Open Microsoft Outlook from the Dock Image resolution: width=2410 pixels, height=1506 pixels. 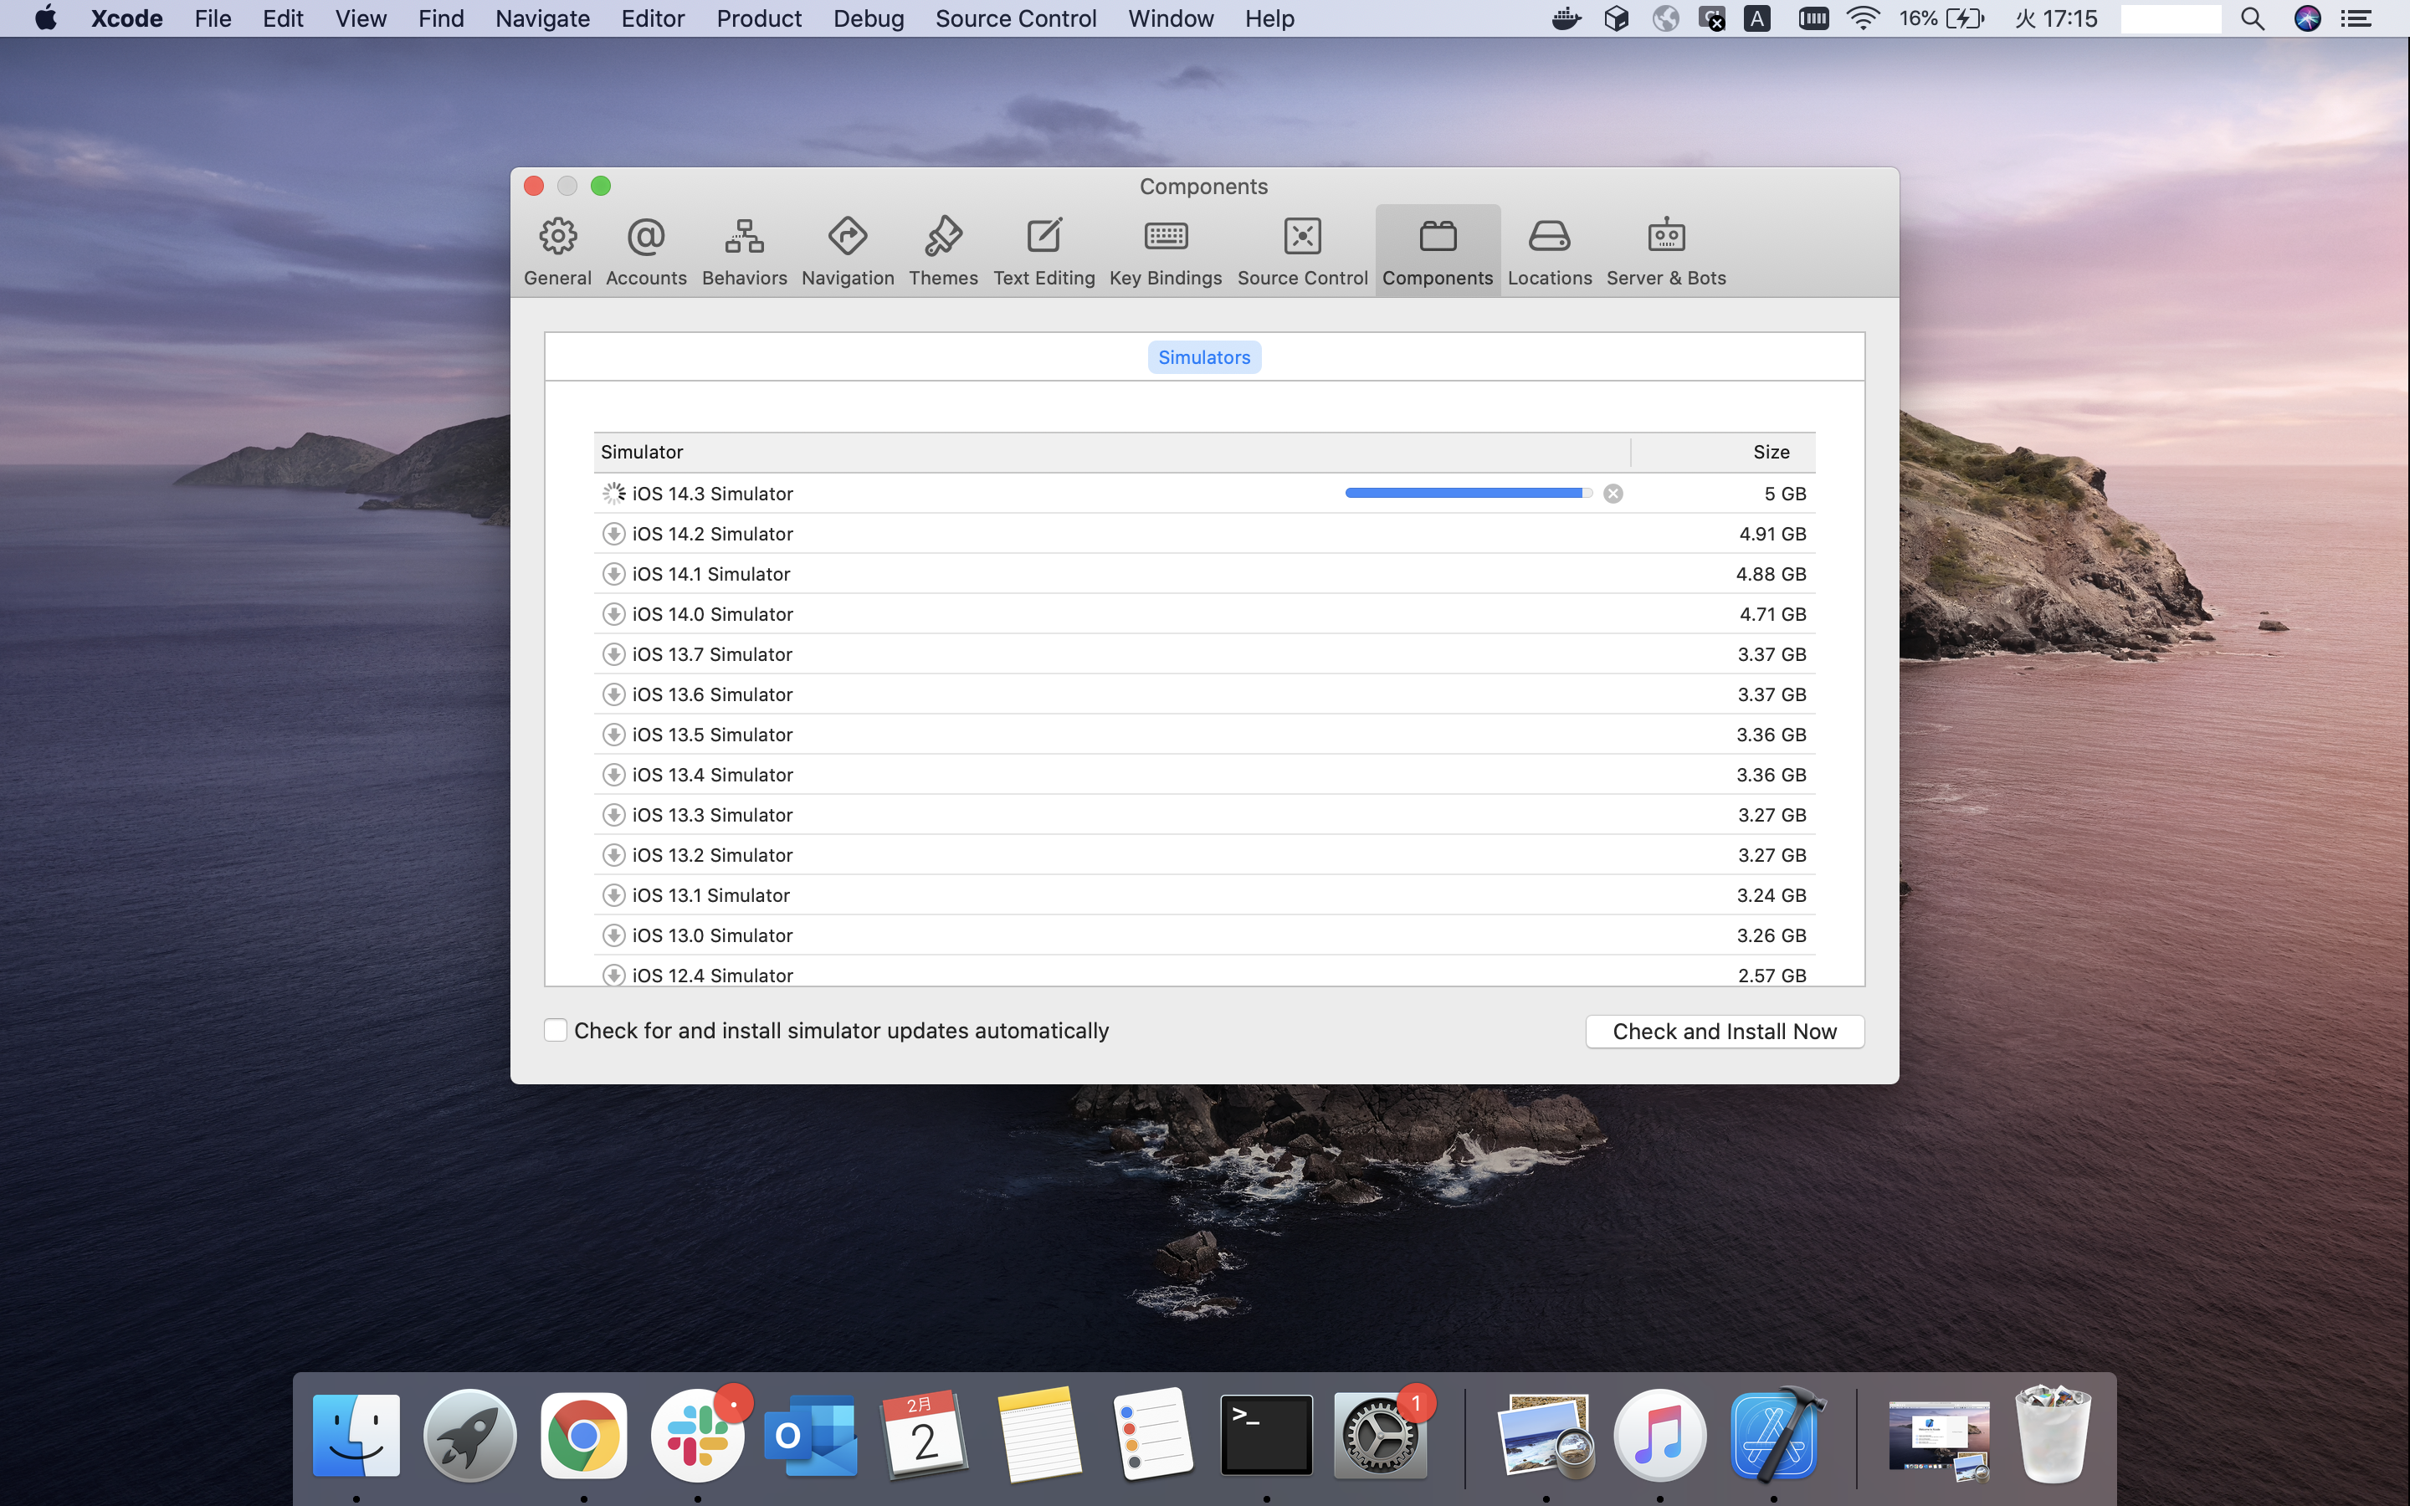coord(811,1434)
